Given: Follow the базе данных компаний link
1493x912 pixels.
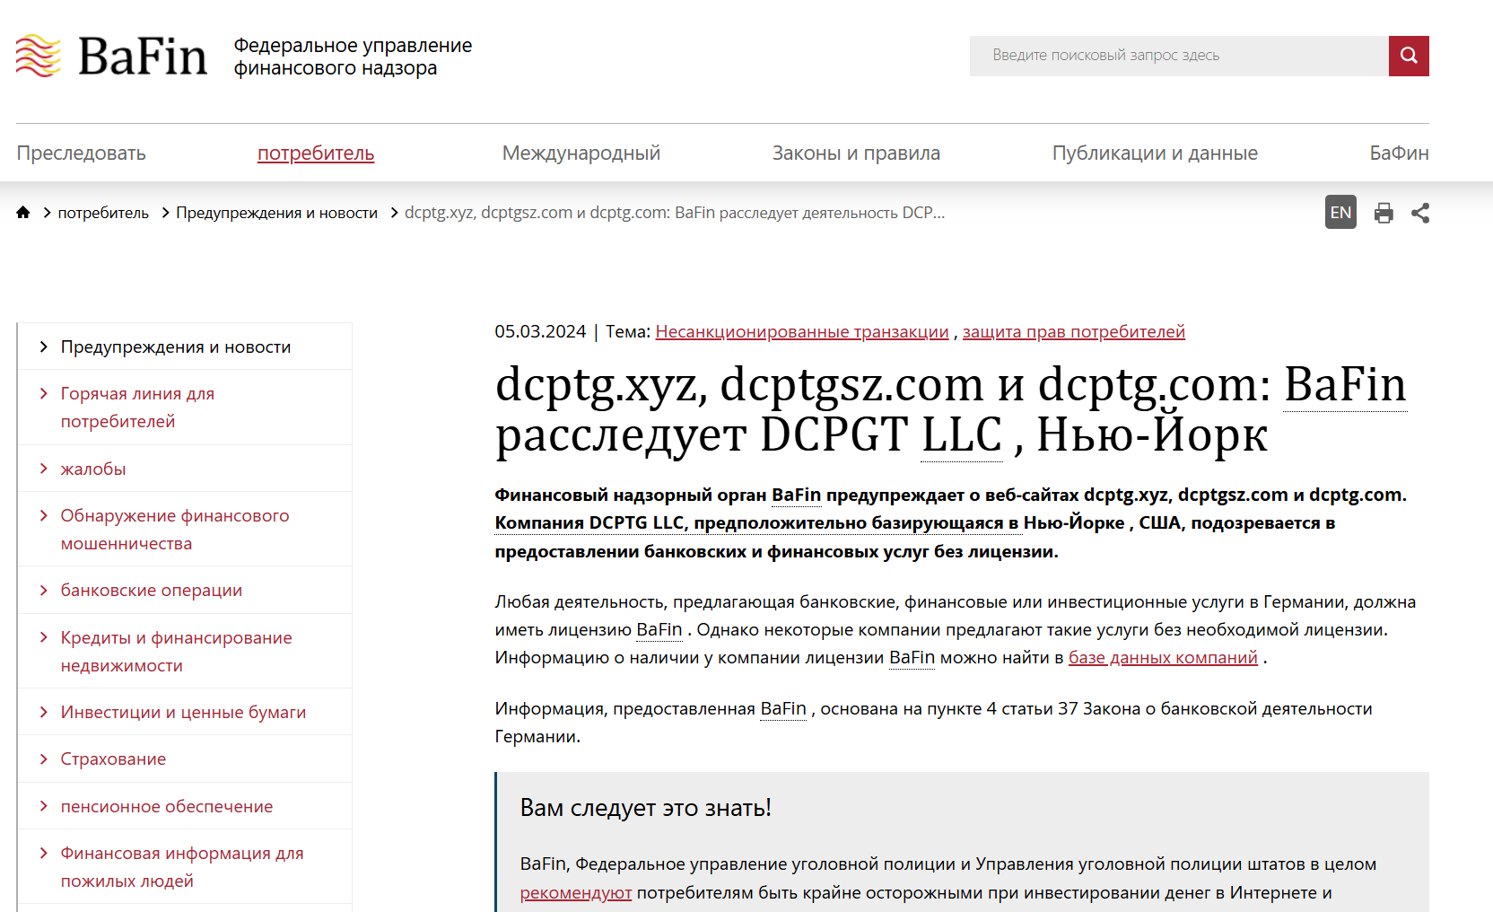Looking at the screenshot, I should 1162,658.
